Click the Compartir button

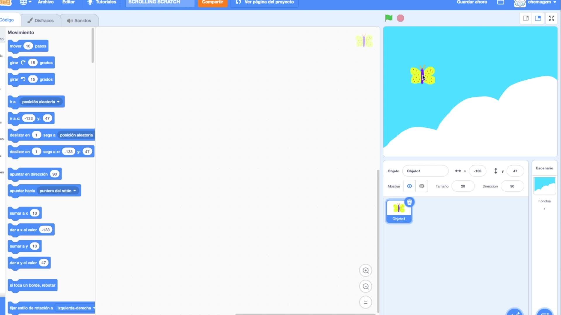212,2
